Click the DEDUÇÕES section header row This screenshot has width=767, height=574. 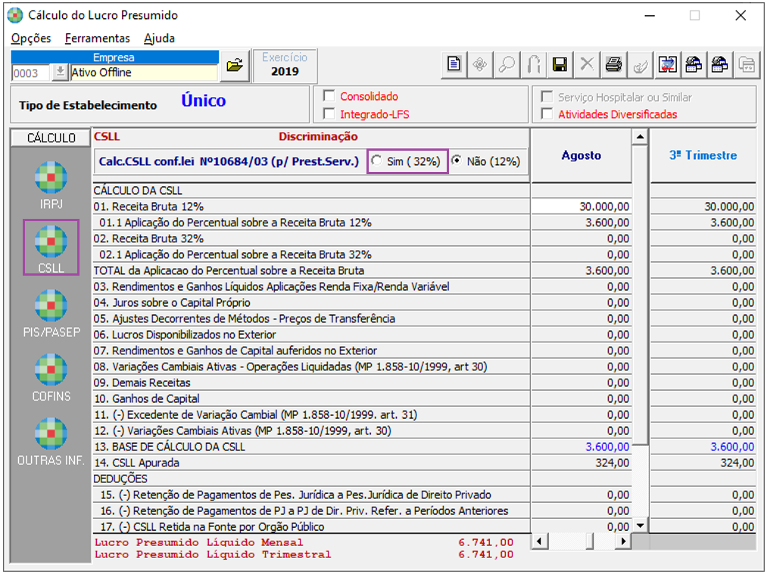[x=311, y=479]
